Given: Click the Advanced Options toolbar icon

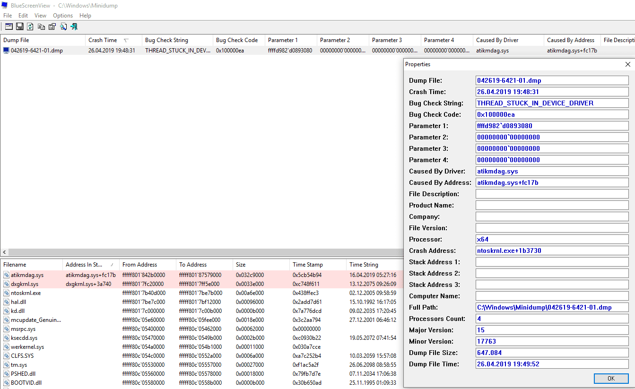Looking at the screenshot, I should coord(9,27).
